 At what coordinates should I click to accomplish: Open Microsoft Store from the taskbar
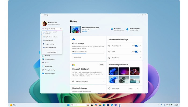[x=108, y=105]
